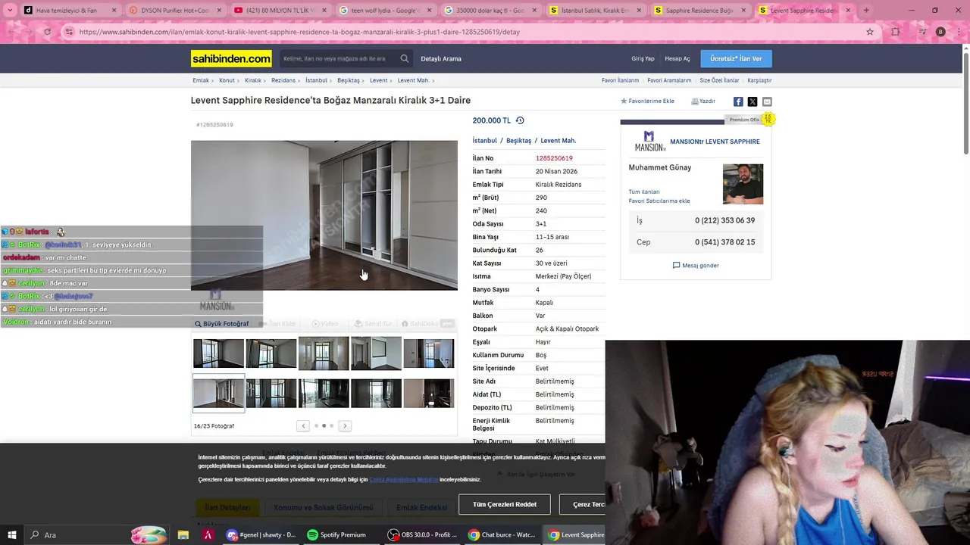Open Favori İlanlarım link
The image size is (970, 545).
[x=620, y=80]
